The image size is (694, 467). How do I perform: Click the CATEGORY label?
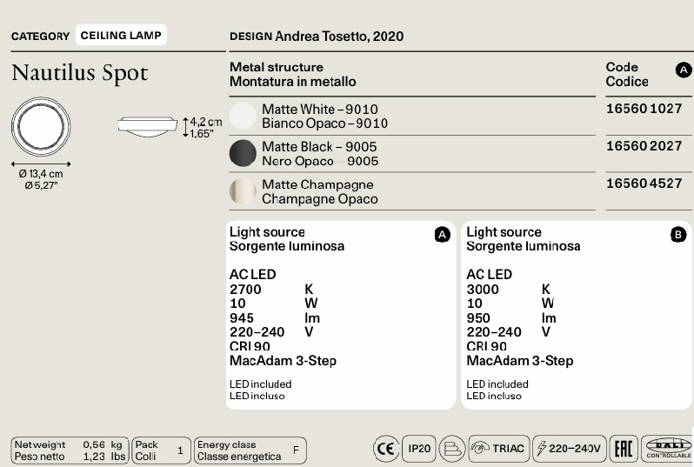(40, 37)
